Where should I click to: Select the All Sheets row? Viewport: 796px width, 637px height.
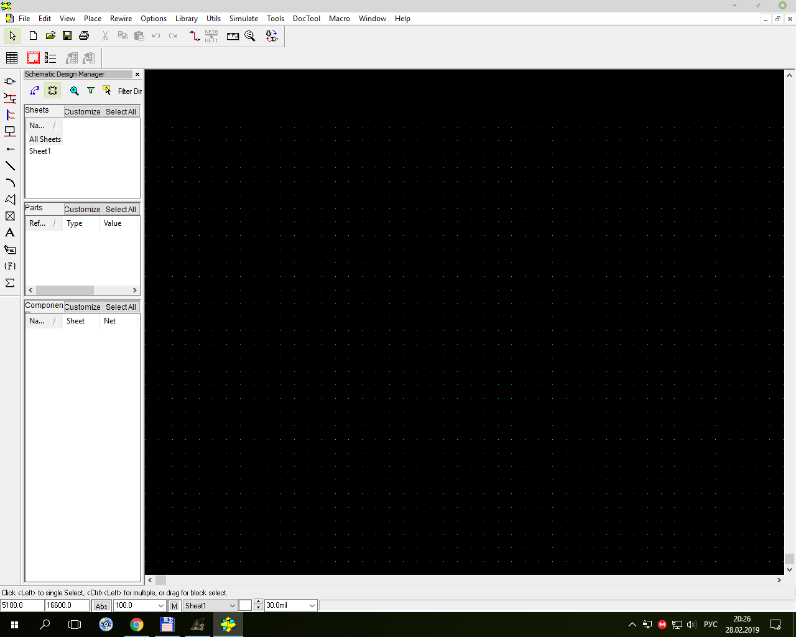45,139
